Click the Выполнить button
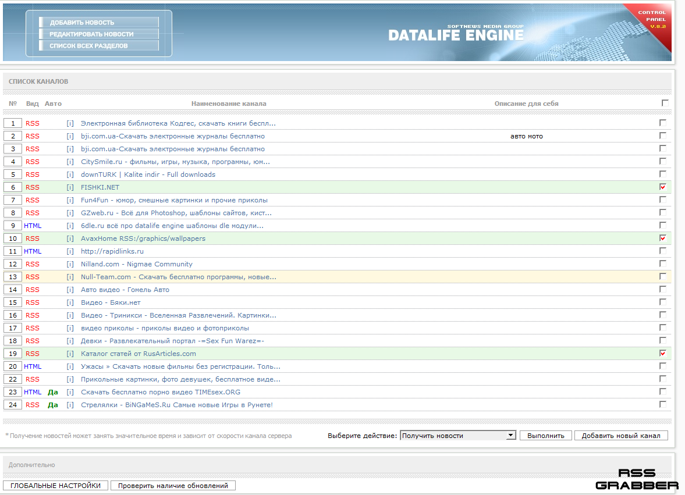 pos(546,436)
